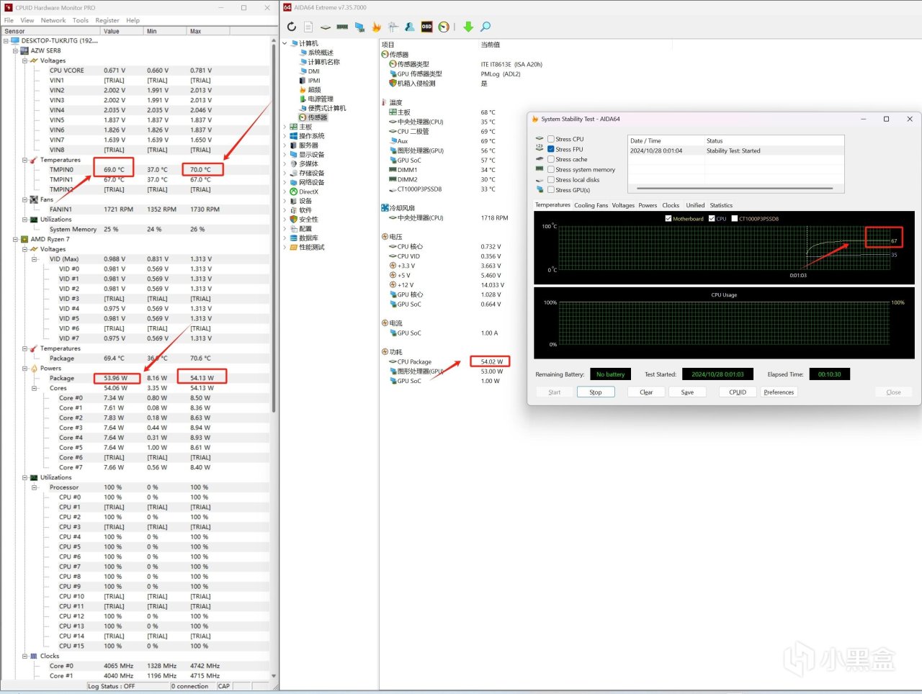Click the magnifying glass search icon

pyautogui.click(x=485, y=27)
